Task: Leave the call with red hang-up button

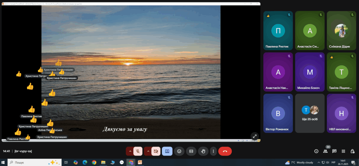Action: 225,151
